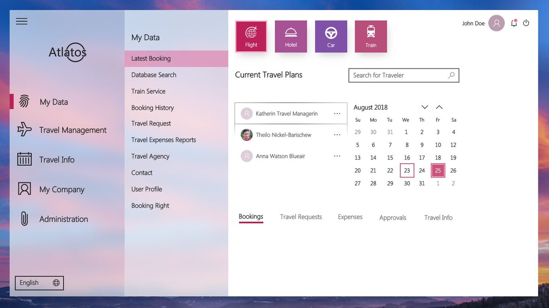
Task: Open notifications bell icon
Action: tap(514, 23)
